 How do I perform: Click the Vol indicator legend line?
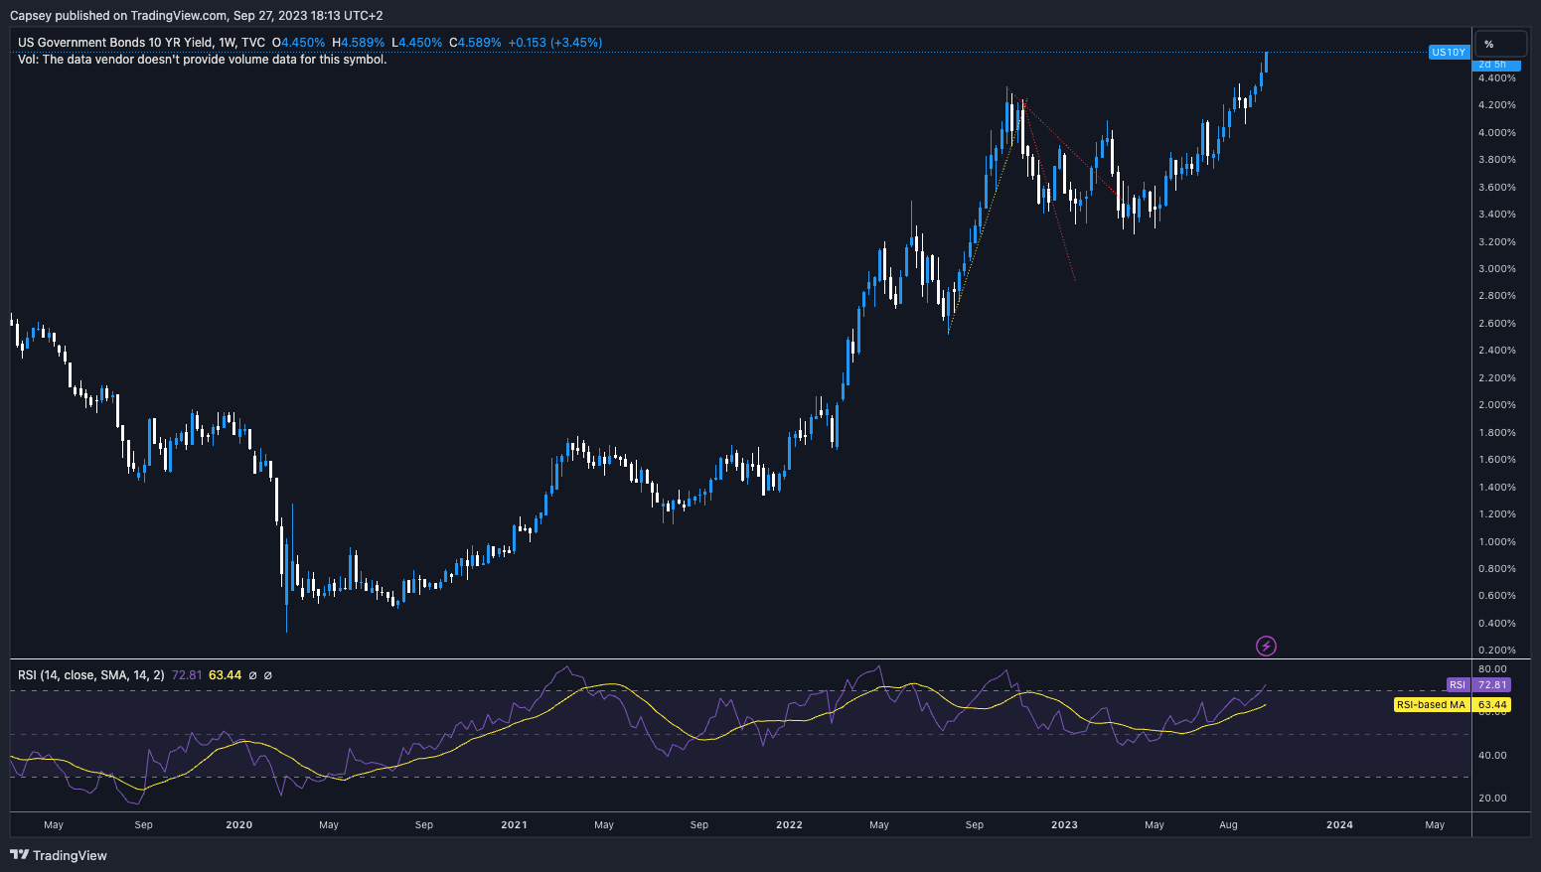click(x=202, y=60)
